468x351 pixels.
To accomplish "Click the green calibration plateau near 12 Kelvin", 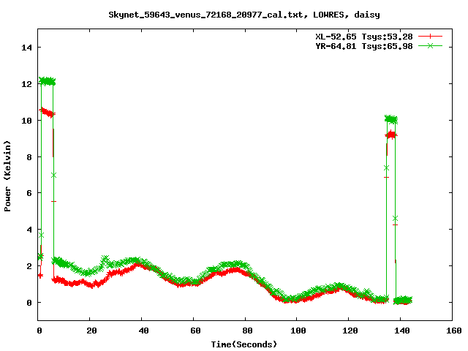I will click(47, 81).
